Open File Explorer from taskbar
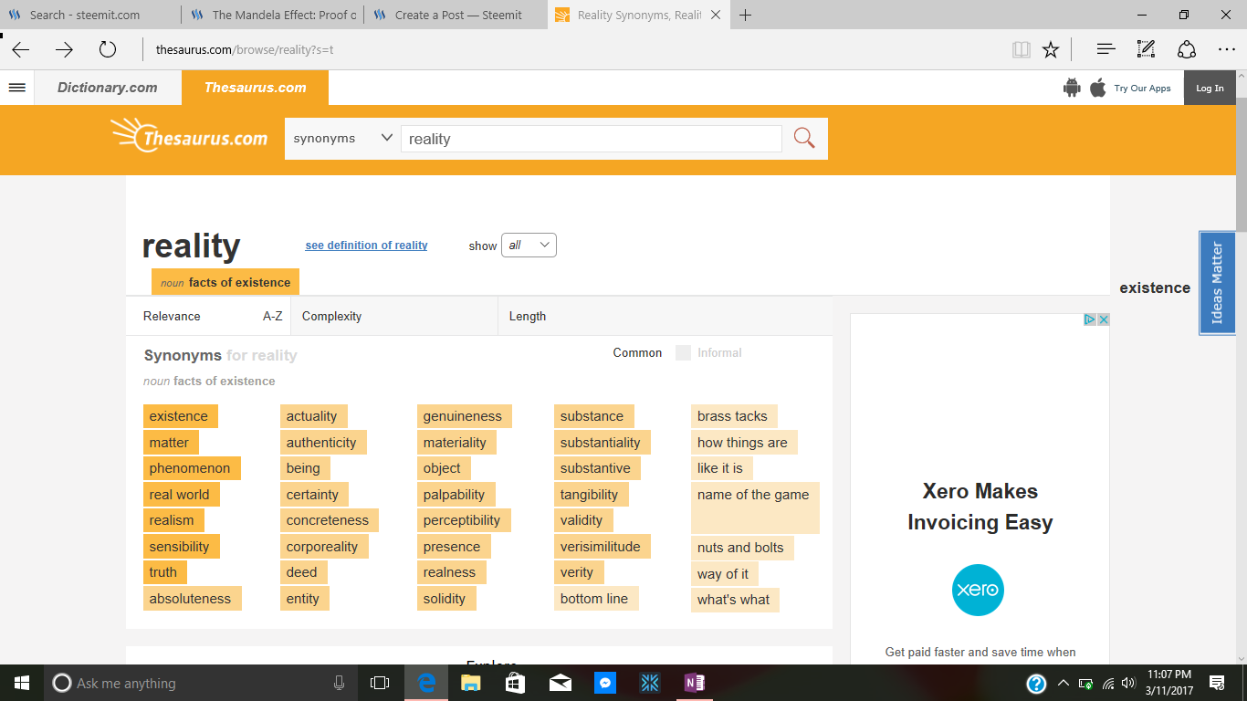Image resolution: width=1247 pixels, height=701 pixels. tap(470, 683)
